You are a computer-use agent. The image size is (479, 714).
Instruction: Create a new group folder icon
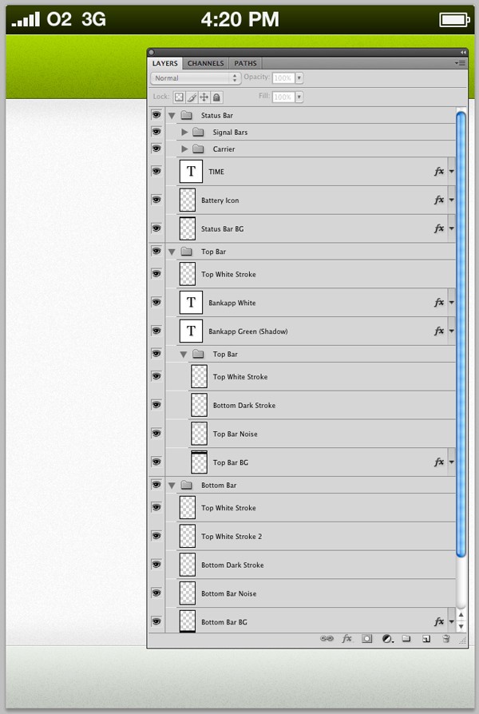(406, 638)
